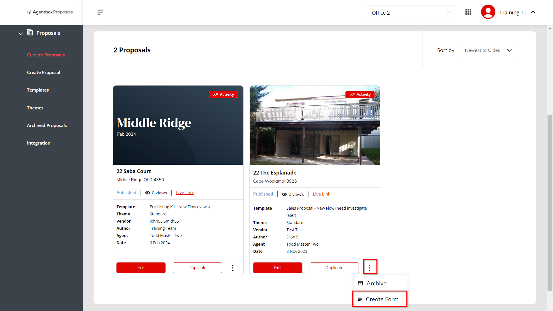Open Templates in sidebar
Image resolution: width=553 pixels, height=311 pixels.
(x=38, y=90)
